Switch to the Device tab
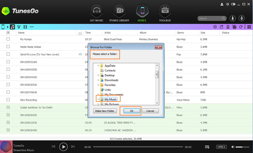The width and height of the screenshot is (253, 153). 142,13
